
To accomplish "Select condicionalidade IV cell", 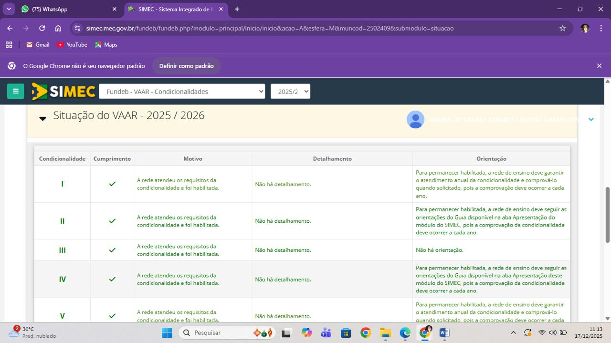I will (62, 279).
